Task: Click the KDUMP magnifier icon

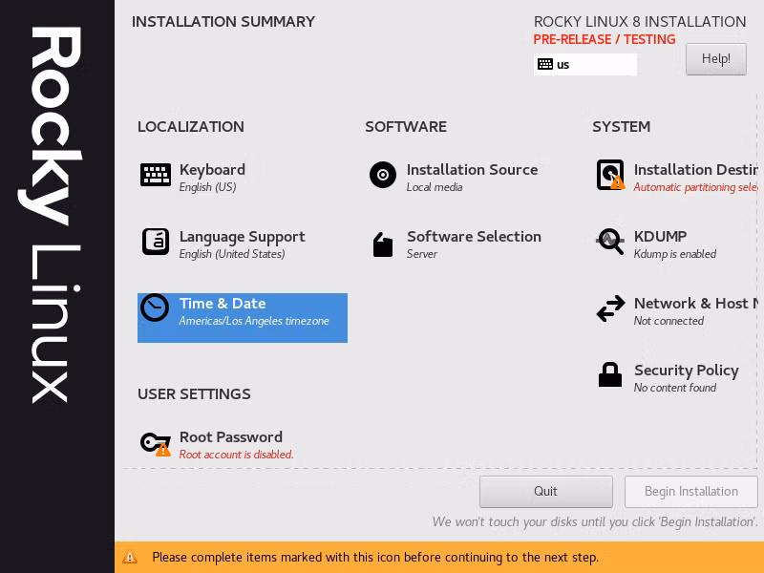Action: point(610,242)
